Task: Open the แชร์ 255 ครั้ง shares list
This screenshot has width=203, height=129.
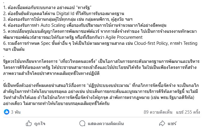Action: coord(188,112)
